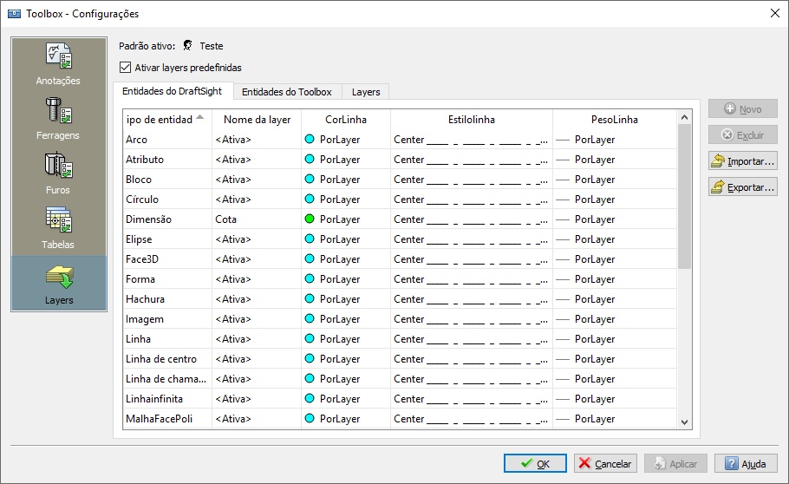The height and width of the screenshot is (484, 789).
Task: Click the Bloco row cyan color swatch
Action: (310, 179)
